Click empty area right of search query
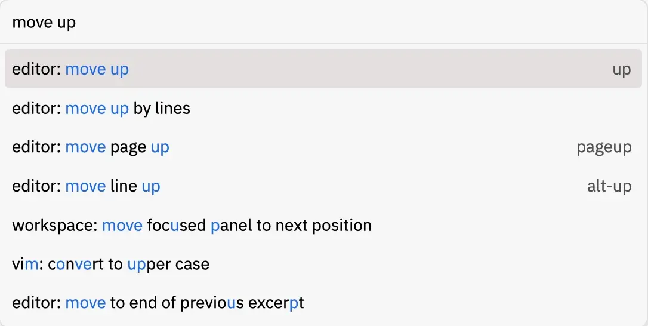Viewport: 648px width, 326px height. click(x=360, y=22)
